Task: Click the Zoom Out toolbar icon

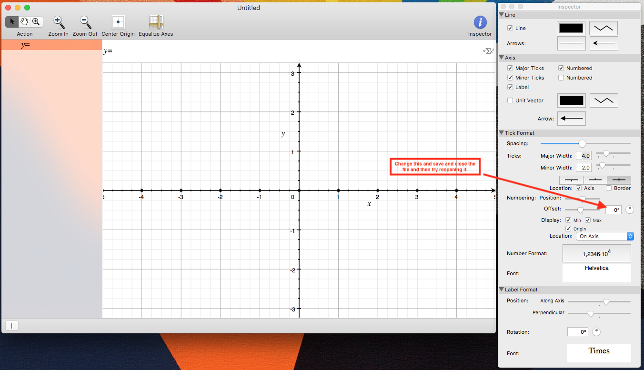Action: tap(85, 22)
